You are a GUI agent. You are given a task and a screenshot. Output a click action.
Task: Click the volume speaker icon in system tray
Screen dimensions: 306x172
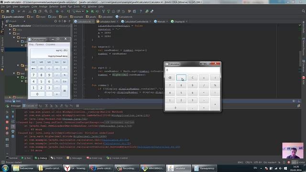[281, 168]
